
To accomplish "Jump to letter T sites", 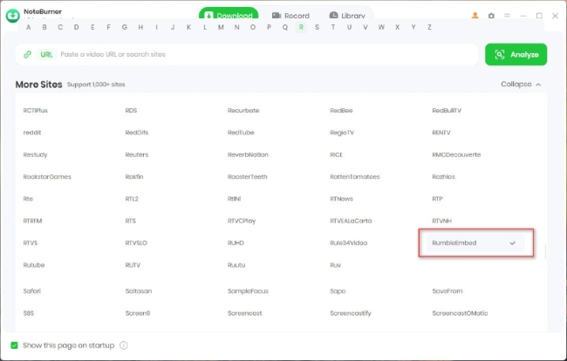I will point(333,27).
